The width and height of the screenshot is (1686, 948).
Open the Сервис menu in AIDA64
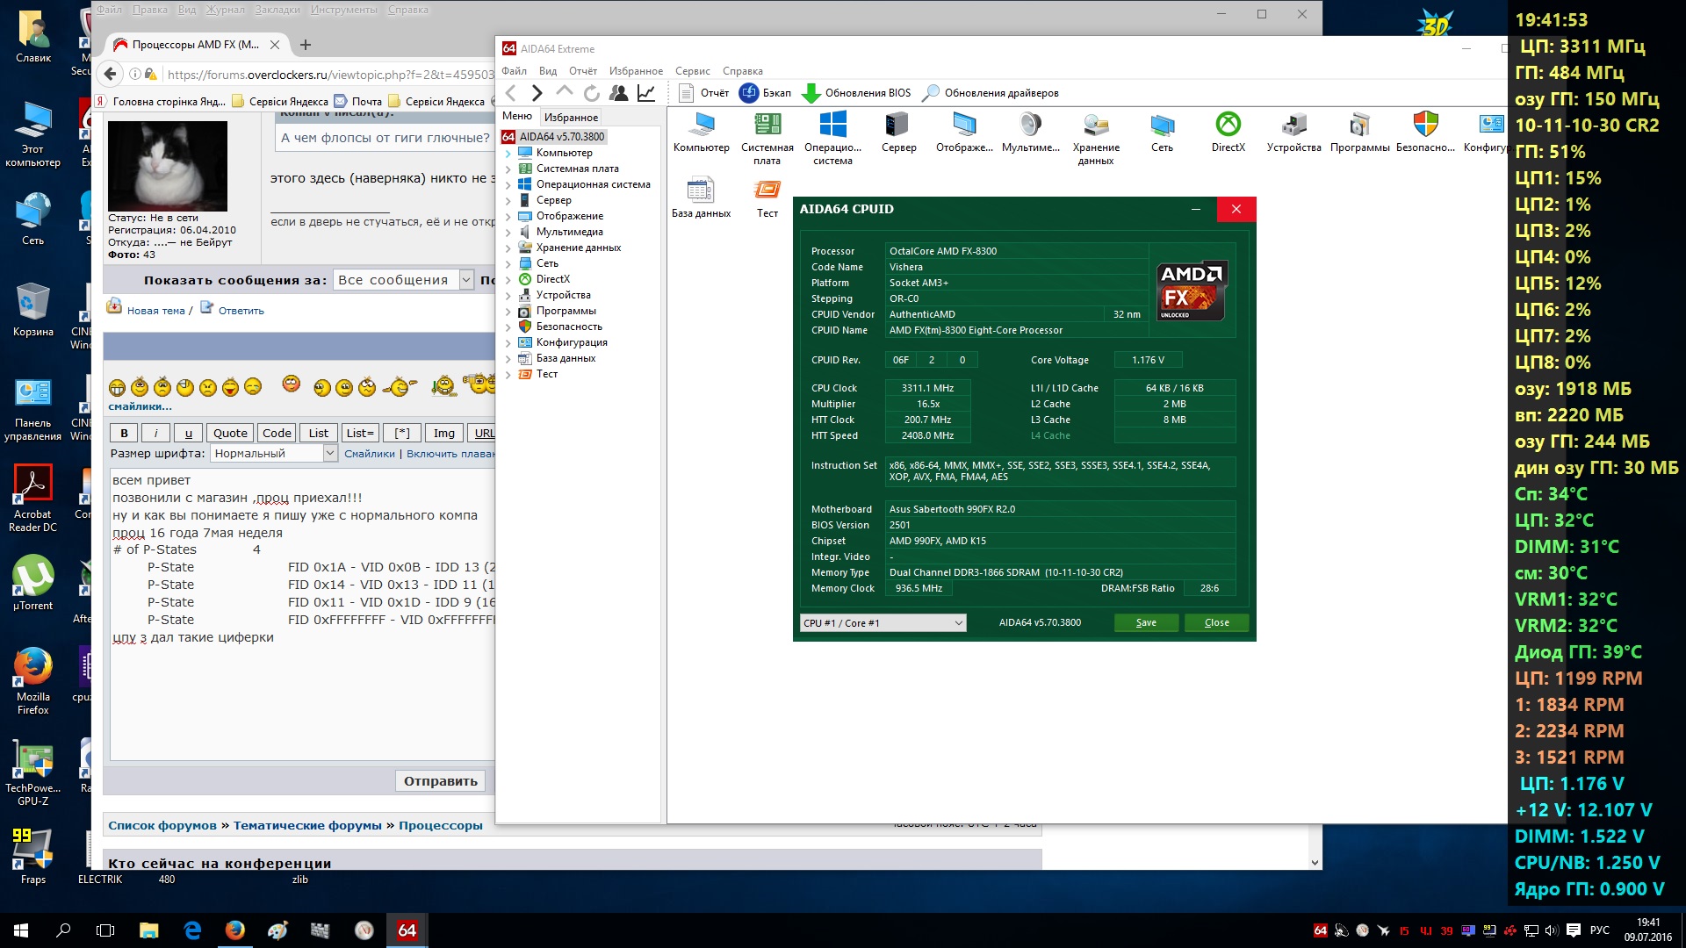click(692, 71)
